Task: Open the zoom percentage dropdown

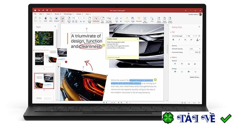Action: (x=79, y=18)
